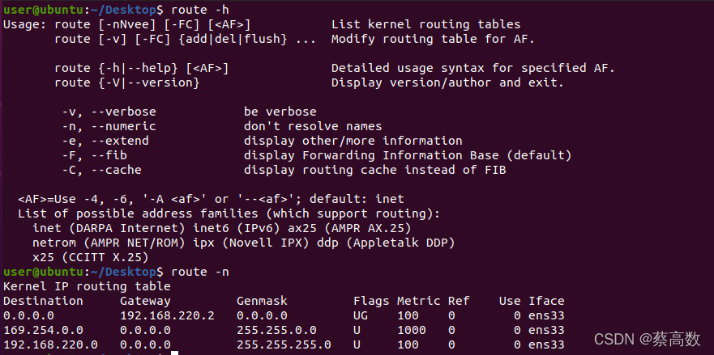
Task: Click the 'route -n' command text
Action: click(200, 272)
